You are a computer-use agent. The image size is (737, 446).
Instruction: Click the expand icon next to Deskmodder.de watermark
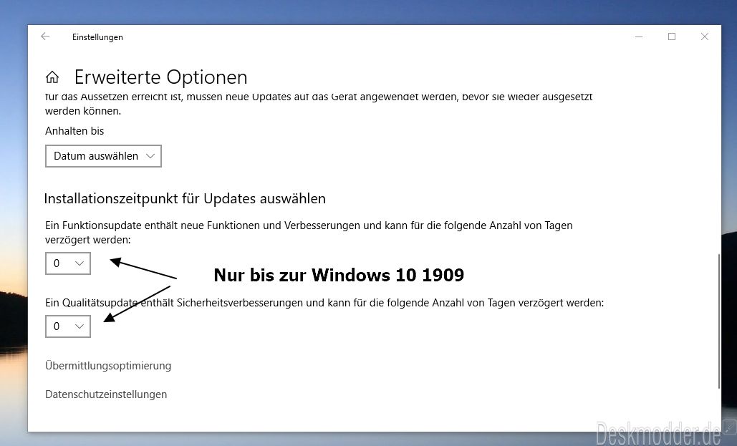click(x=729, y=427)
